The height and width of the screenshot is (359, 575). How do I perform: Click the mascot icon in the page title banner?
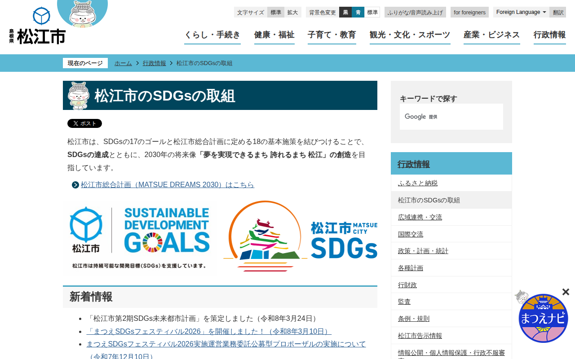[x=79, y=96]
